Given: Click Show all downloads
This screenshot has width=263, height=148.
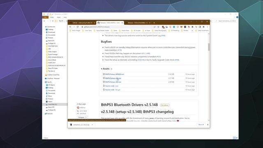Looking at the screenshot, I should tap(201, 125).
